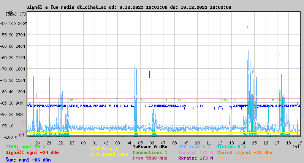304x163 pixels.
Task: Select the Txrate 173 M label
Action: pyautogui.click(x=195, y=152)
